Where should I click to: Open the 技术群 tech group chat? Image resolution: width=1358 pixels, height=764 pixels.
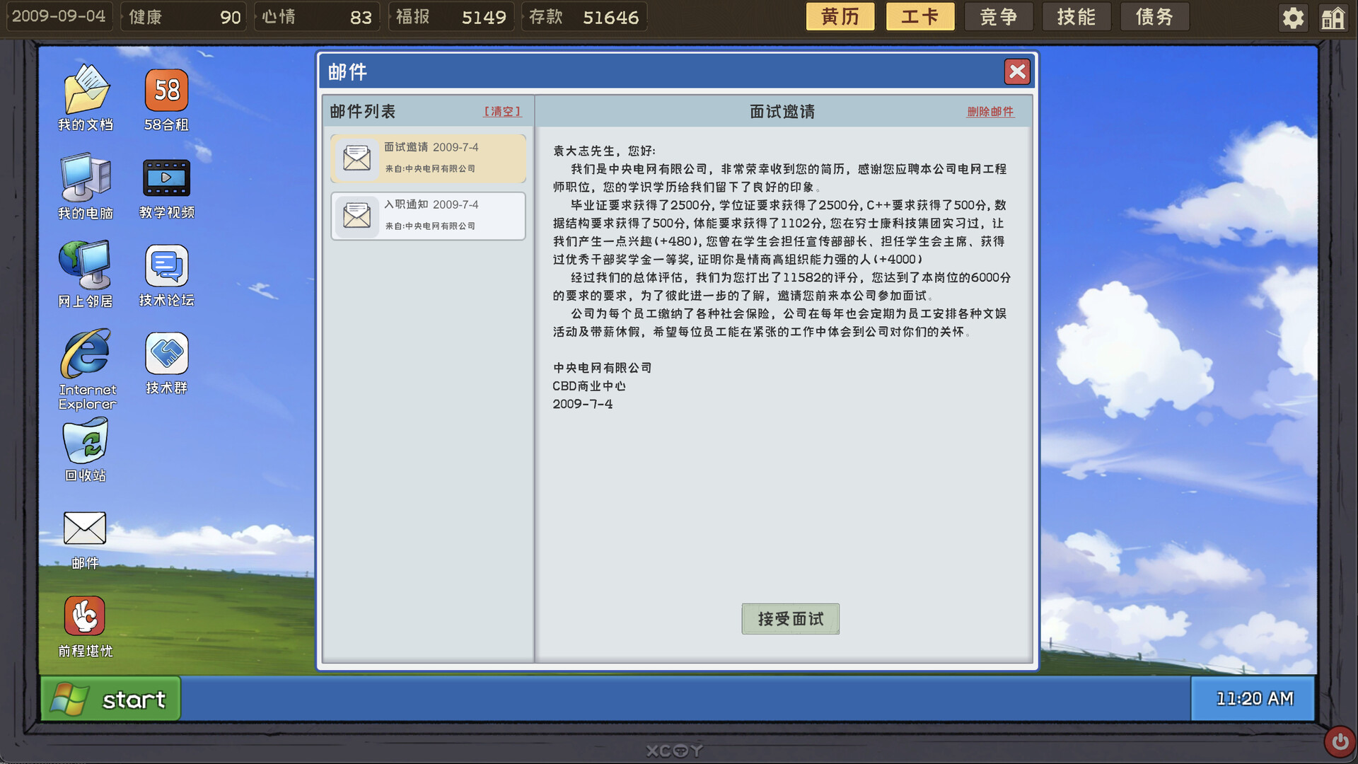[x=166, y=354]
